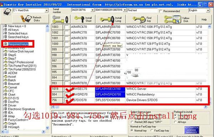Click the Find text input field
This screenshot has width=214, height=137.
click(x=142, y=10)
